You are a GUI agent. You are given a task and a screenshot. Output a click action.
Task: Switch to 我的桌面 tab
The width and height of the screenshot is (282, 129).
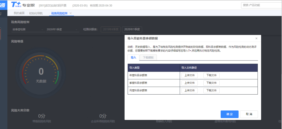click(19, 13)
